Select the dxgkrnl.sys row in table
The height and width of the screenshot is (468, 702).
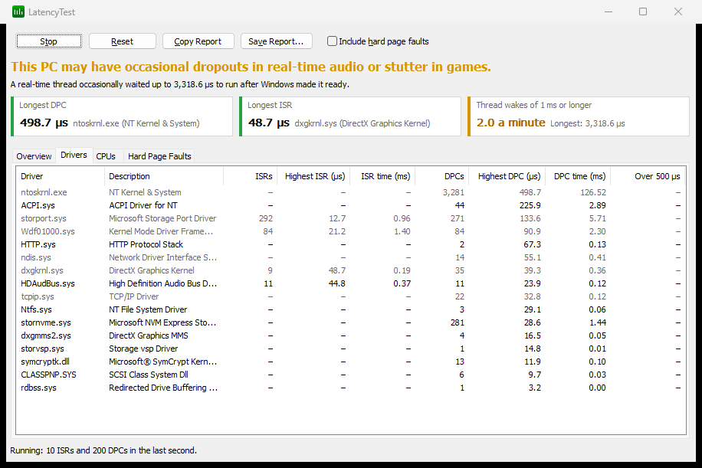click(350, 270)
